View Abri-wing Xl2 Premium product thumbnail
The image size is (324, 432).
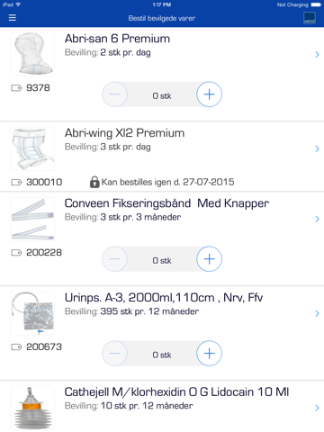pyautogui.click(x=32, y=148)
